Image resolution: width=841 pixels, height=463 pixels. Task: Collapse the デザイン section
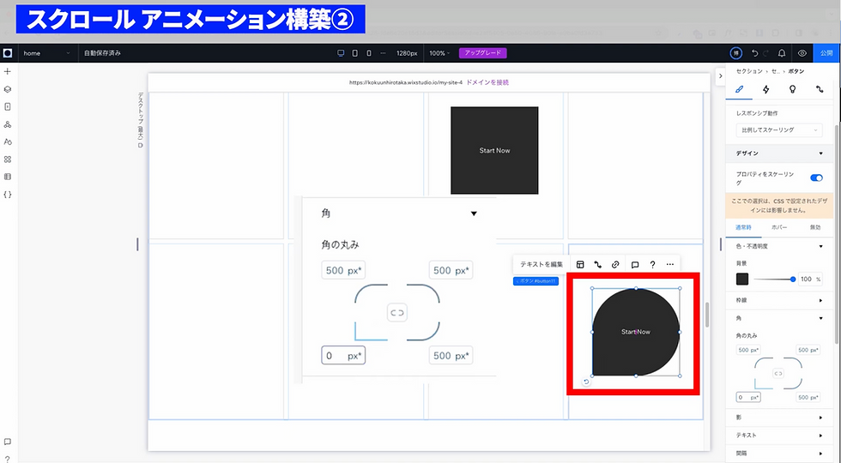pos(820,153)
